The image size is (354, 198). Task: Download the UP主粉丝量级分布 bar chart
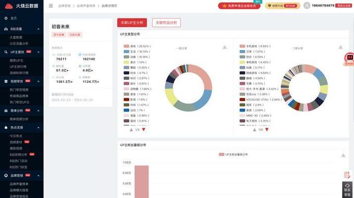coord(343,155)
